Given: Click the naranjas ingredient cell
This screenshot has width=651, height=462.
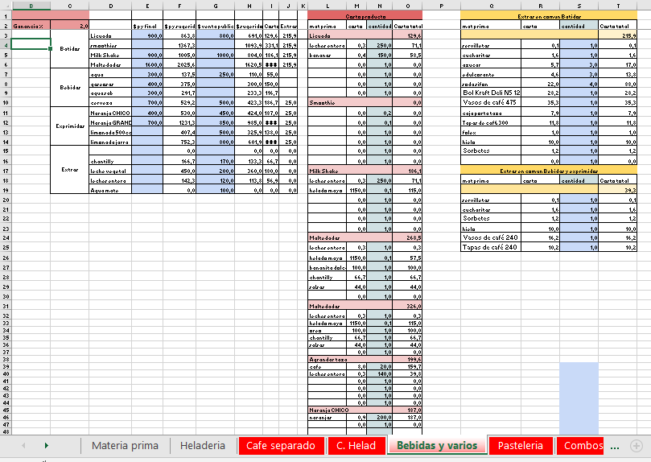Looking at the screenshot, I should click(x=328, y=417).
